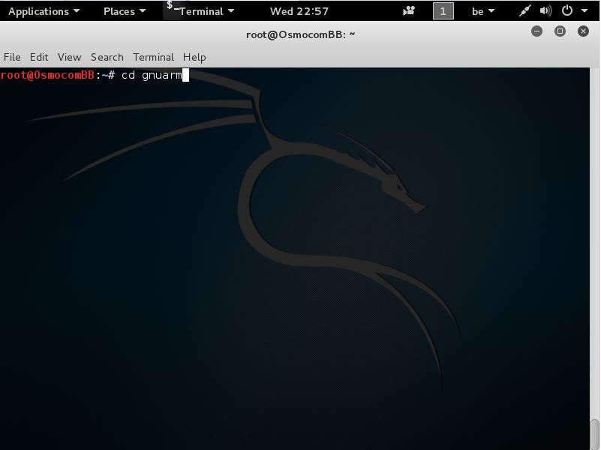This screenshot has height=450, width=601.
Task: Click the window title 'root@OsmocomBB: ~'
Action: pos(300,34)
